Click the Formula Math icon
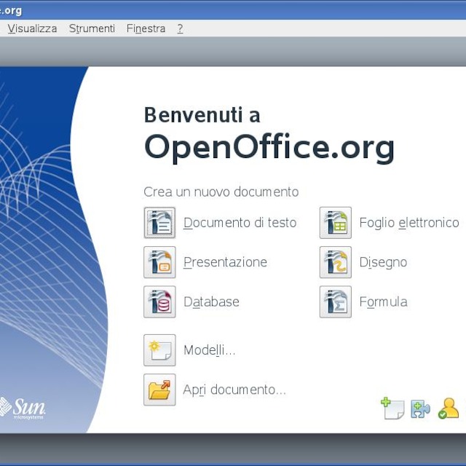This screenshot has height=466, width=466. coord(336,302)
